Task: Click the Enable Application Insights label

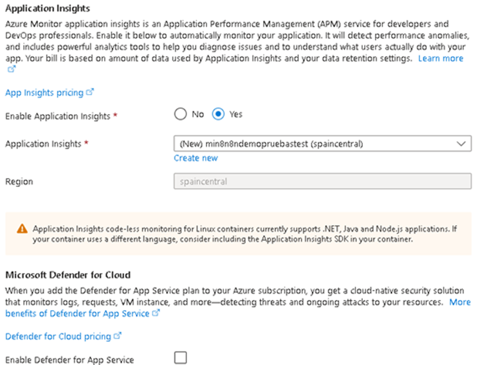Action: 57,116
